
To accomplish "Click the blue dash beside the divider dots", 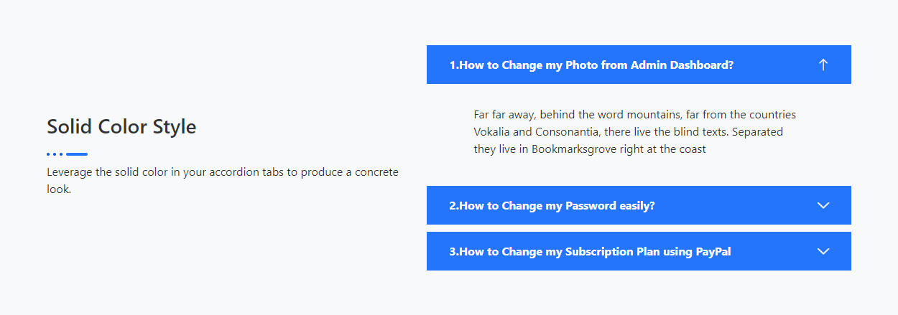I will (77, 154).
